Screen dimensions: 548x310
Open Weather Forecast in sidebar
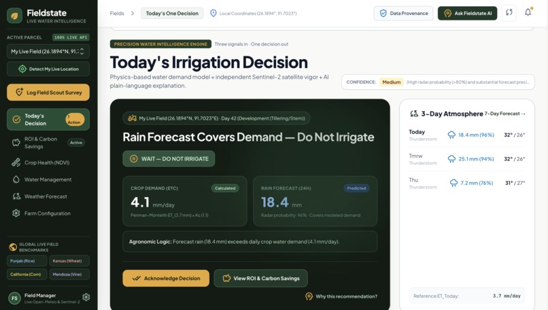tap(48, 196)
